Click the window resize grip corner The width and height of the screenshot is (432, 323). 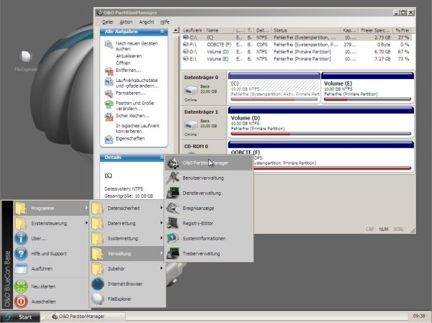pos(413,230)
